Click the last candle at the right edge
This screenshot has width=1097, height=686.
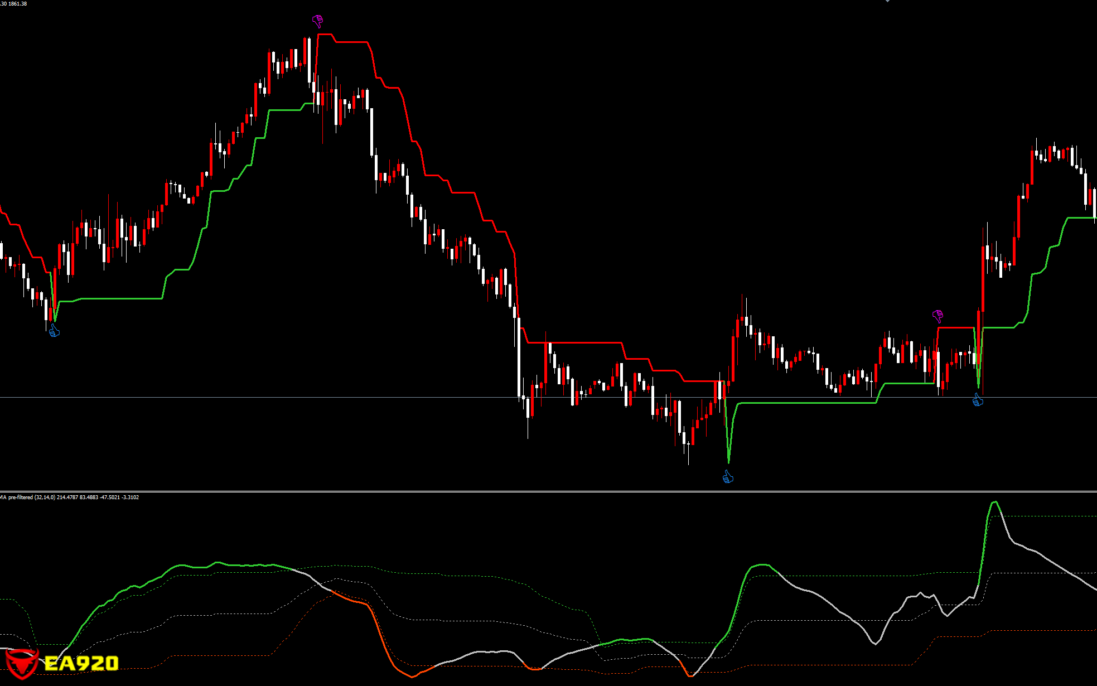(x=1094, y=204)
